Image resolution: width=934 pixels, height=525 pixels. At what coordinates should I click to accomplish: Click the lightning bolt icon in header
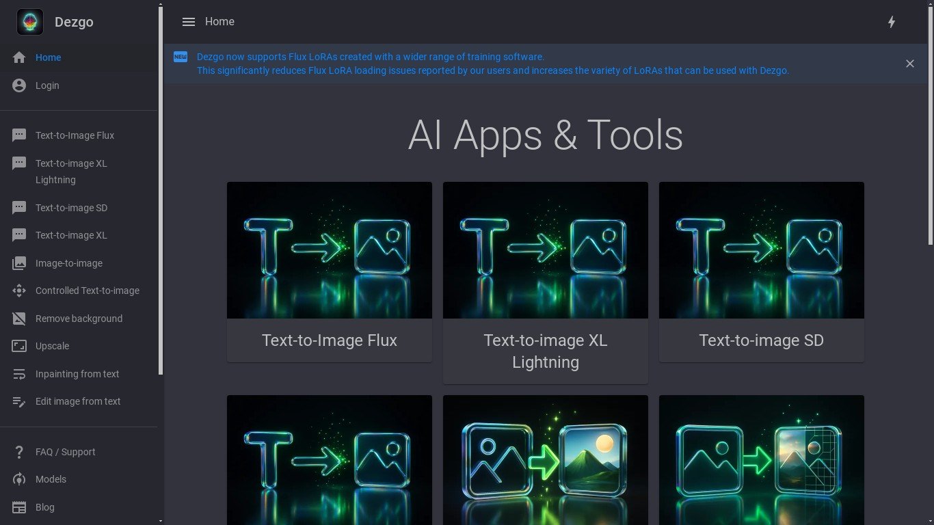coord(892,22)
